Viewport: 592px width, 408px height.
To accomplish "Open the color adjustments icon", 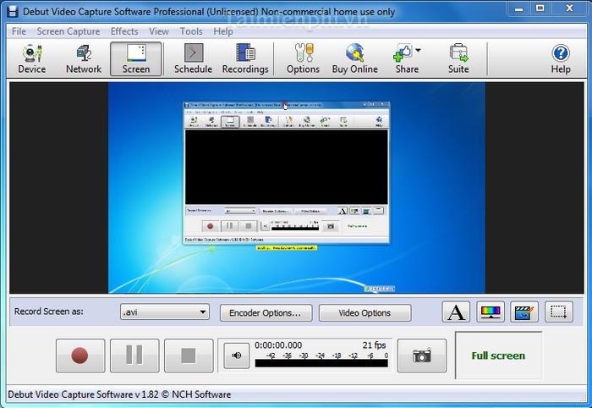I will tap(490, 312).
